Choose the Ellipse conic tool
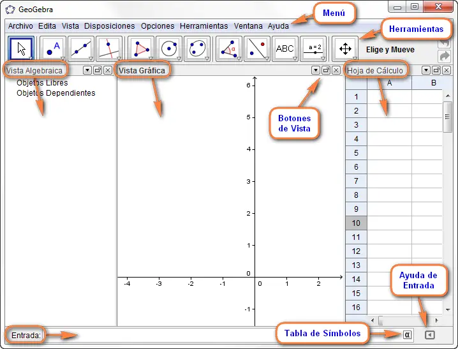 click(x=197, y=48)
